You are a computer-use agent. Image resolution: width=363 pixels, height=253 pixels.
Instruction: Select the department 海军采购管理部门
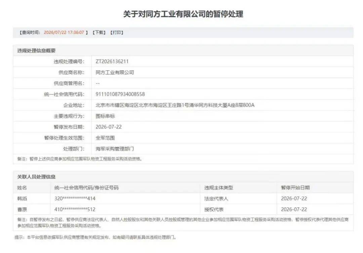coord(115,149)
